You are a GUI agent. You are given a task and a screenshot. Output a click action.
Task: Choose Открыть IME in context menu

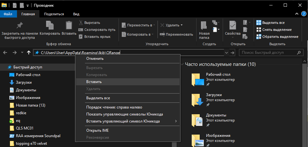128,130
